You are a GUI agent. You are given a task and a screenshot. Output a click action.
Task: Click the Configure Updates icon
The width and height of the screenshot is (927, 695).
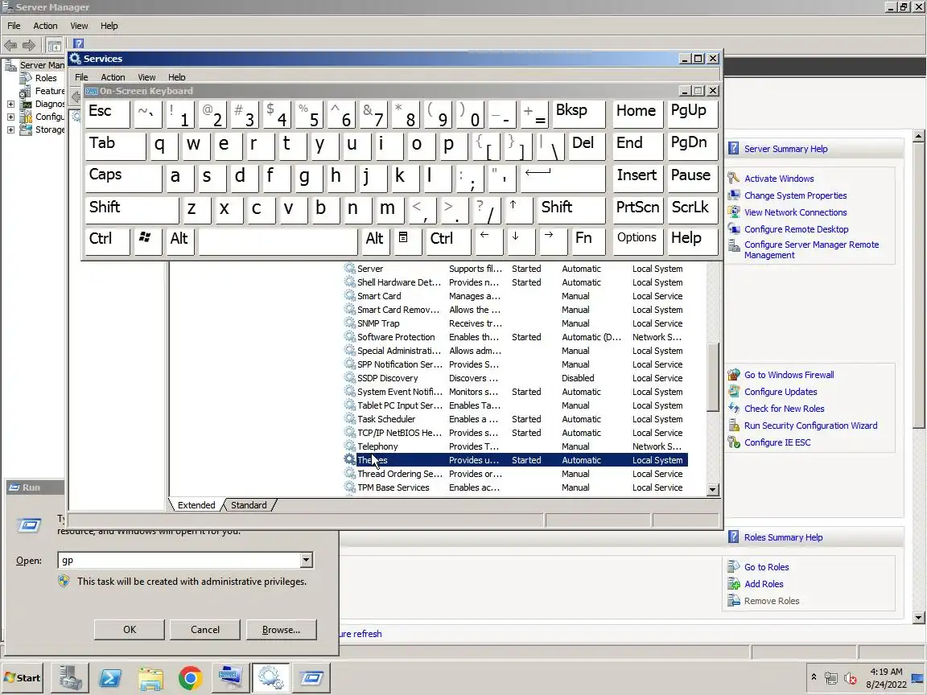tap(734, 391)
